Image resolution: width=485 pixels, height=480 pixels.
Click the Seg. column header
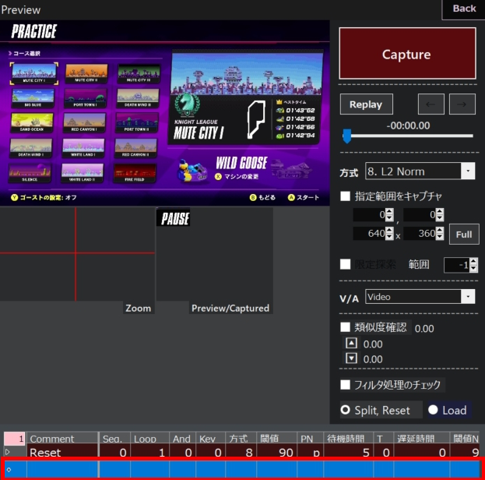(x=114, y=438)
